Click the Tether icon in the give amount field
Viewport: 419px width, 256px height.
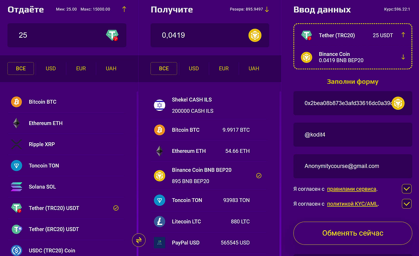pyautogui.click(x=112, y=35)
